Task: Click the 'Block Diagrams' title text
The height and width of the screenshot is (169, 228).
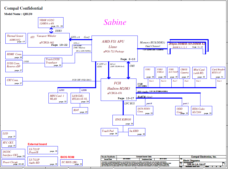Action: point(191,160)
